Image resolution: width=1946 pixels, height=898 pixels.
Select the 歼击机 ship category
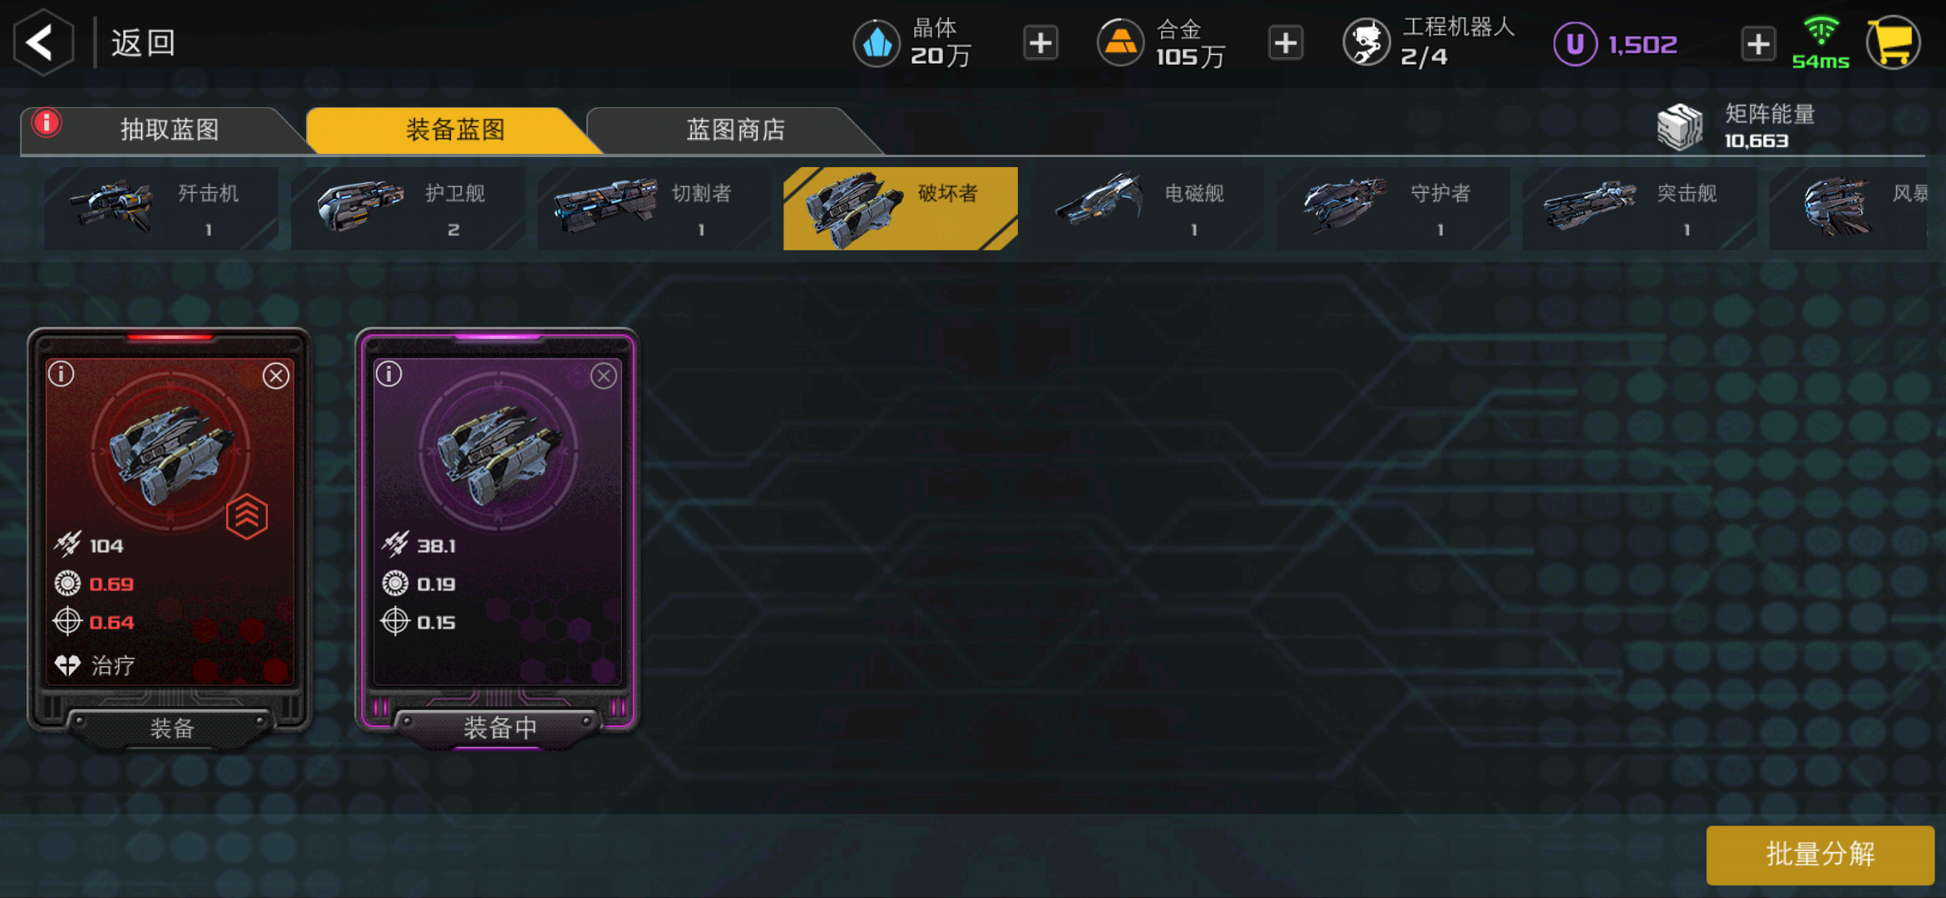(x=161, y=209)
